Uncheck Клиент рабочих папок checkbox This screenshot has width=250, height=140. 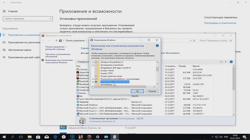(96, 76)
